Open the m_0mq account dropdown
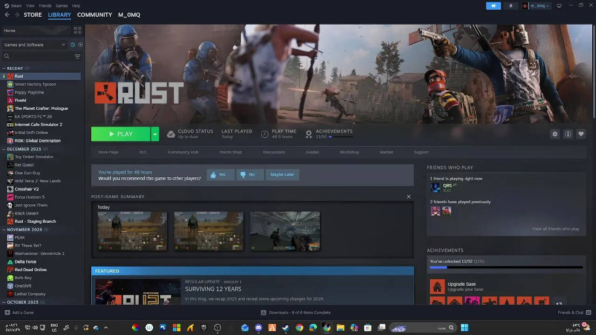 (x=535, y=6)
